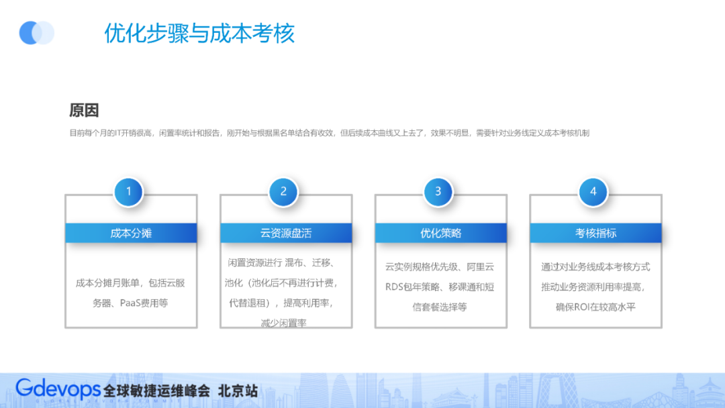The width and height of the screenshot is (725, 408).
Task: Click the number 3 circle above 优化策略
Action: 438,191
